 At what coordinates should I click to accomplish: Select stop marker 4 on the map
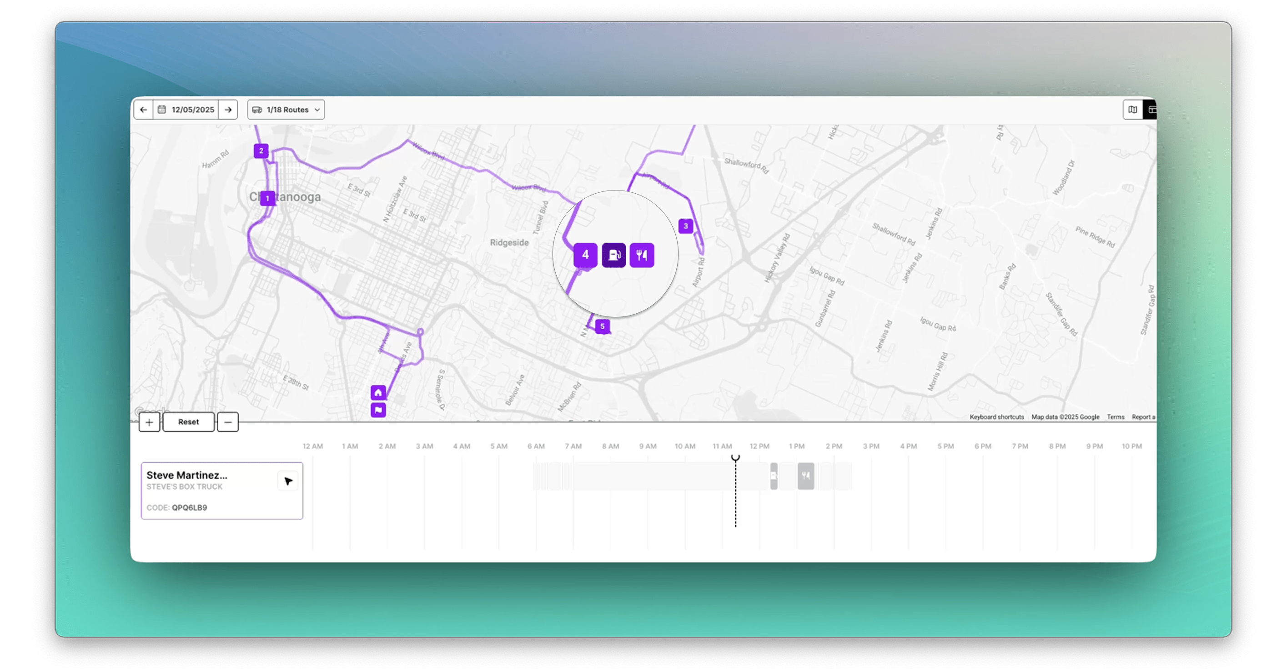[x=585, y=255]
